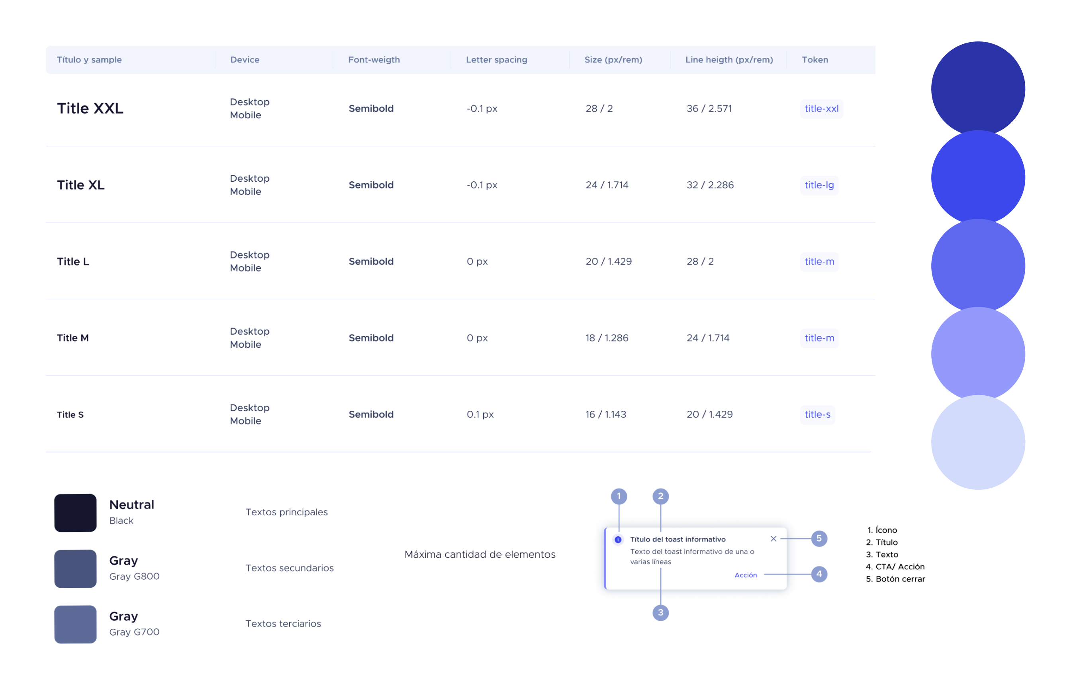Image resolution: width=1081 pixels, height=675 pixels.
Task: Click the 'Title L' sample text
Action: [x=73, y=262]
